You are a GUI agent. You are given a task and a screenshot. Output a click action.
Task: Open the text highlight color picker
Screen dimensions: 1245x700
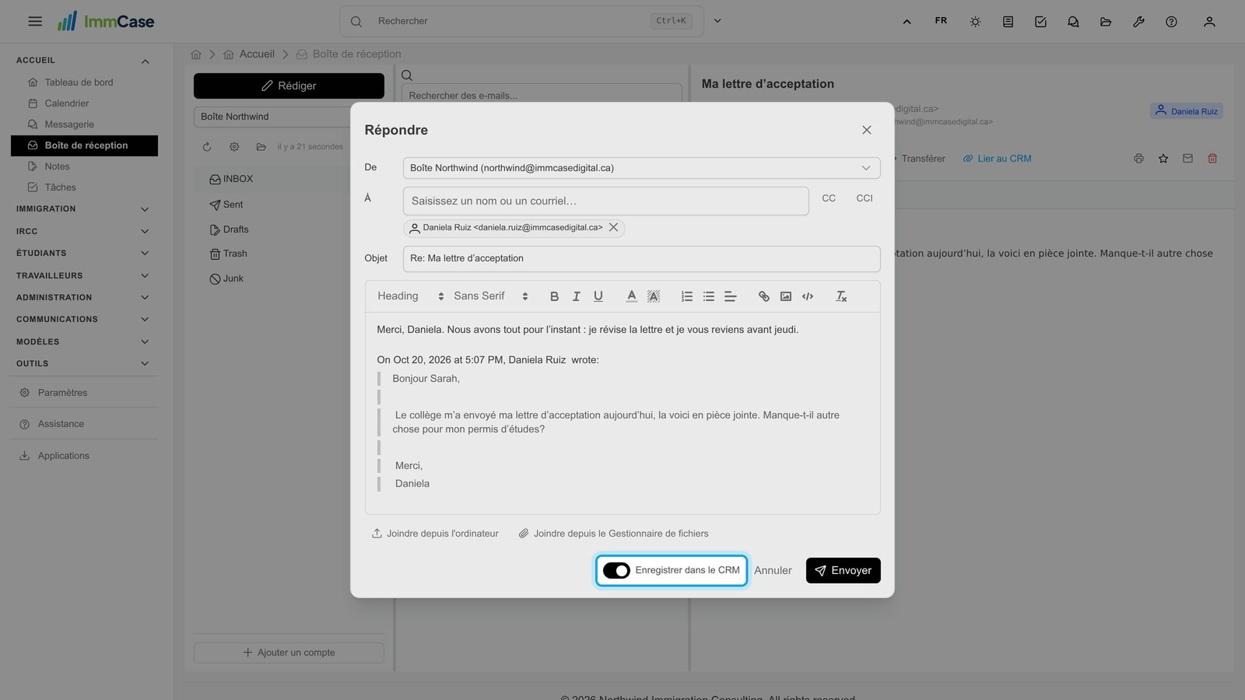tap(654, 296)
